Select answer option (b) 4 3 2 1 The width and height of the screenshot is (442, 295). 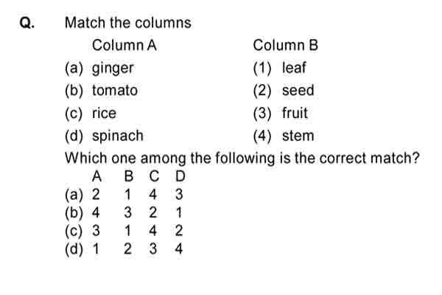[124, 213]
